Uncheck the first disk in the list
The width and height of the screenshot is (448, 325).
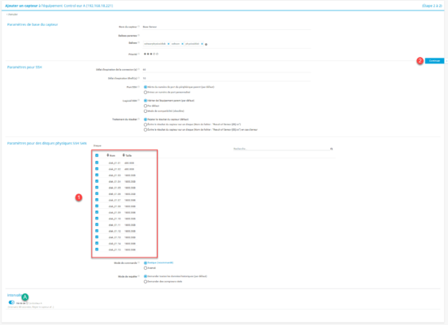[x=97, y=162]
